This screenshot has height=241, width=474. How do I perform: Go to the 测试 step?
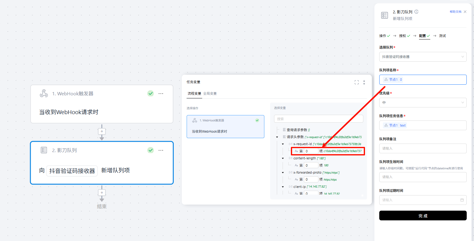[x=442, y=36]
